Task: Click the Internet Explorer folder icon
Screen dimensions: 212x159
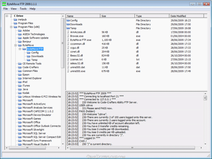Action: (x=20, y=78)
